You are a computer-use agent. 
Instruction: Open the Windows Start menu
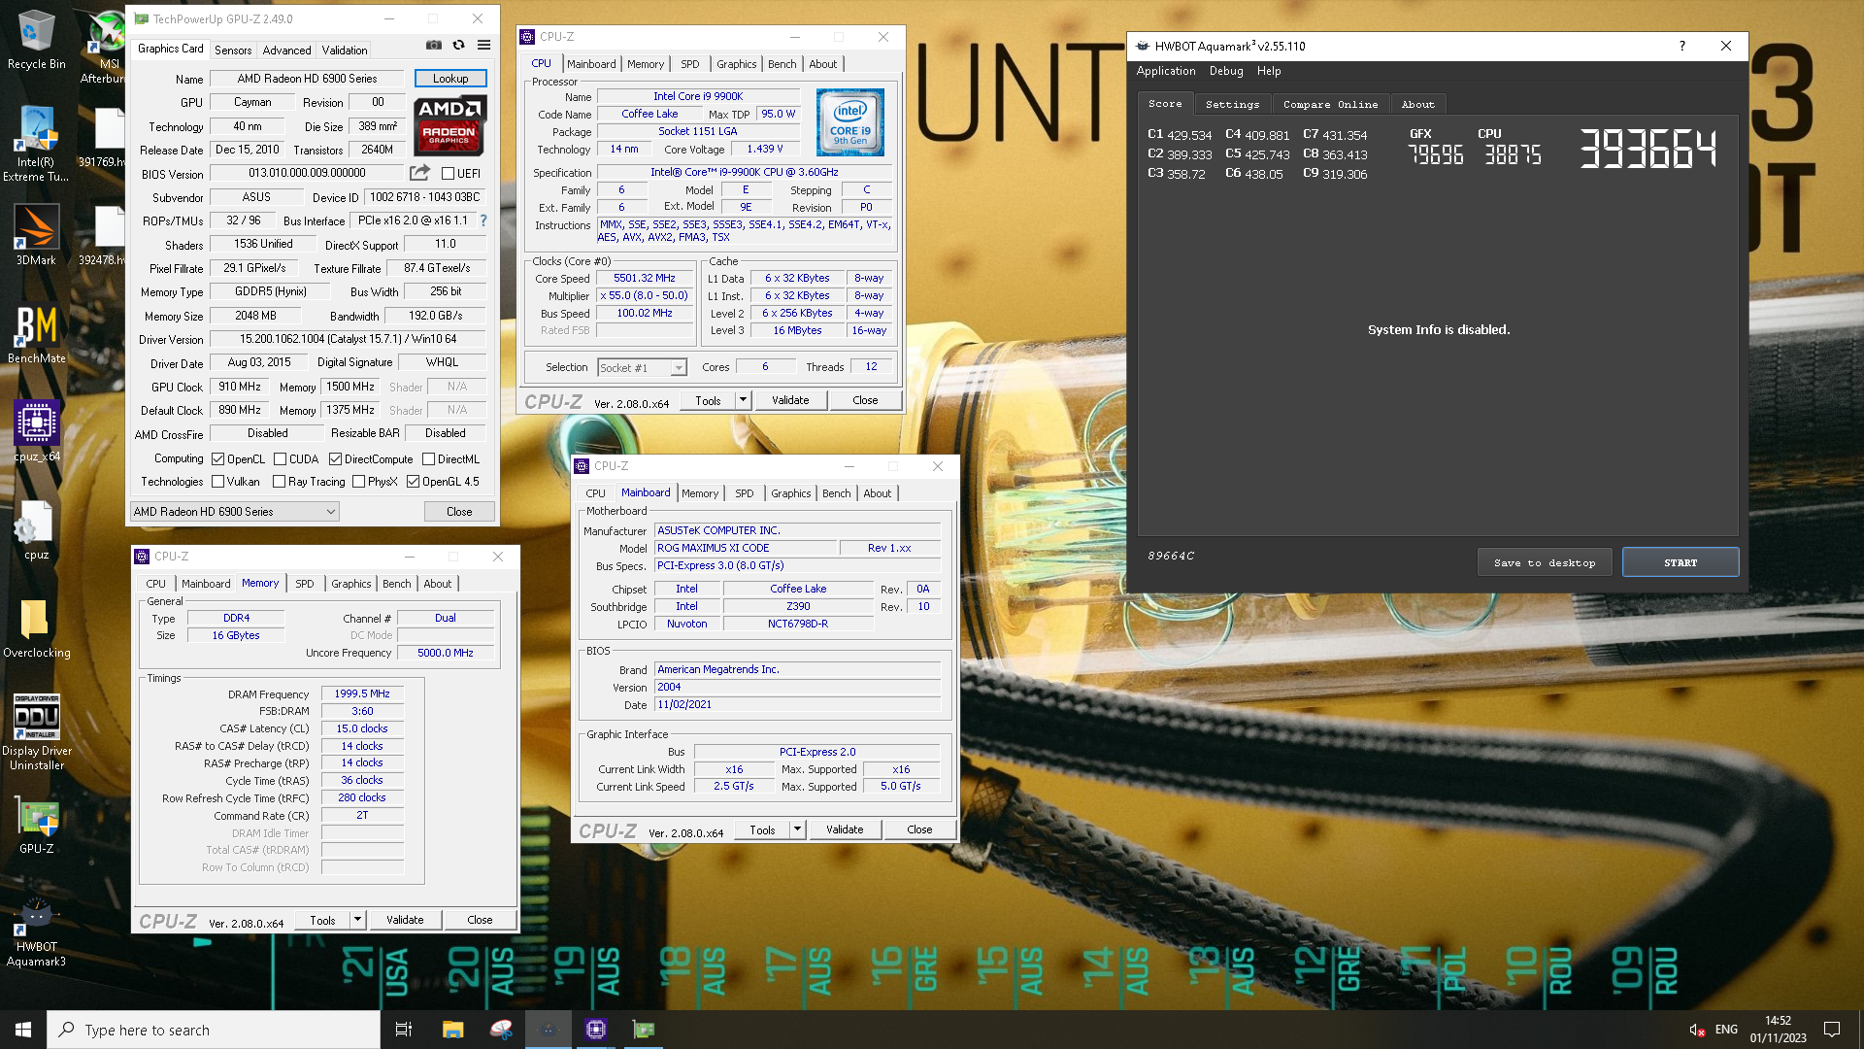click(23, 1030)
